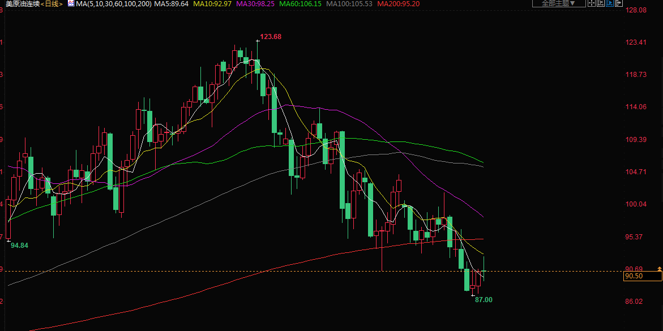Select the green MA60:106.15 label
The image size is (663, 331).
298,3
